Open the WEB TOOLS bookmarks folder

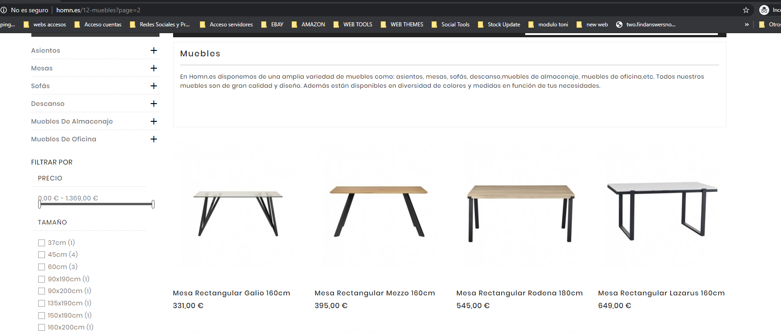click(x=353, y=25)
